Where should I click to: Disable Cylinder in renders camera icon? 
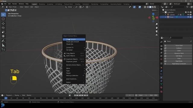click(x=191, y=15)
